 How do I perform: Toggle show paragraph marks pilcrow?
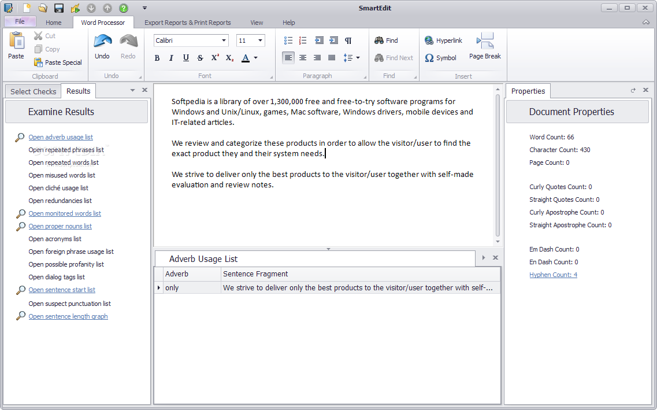[x=348, y=40]
